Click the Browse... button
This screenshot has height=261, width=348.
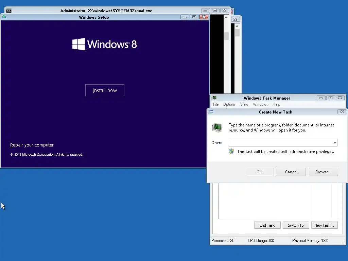coord(324,172)
